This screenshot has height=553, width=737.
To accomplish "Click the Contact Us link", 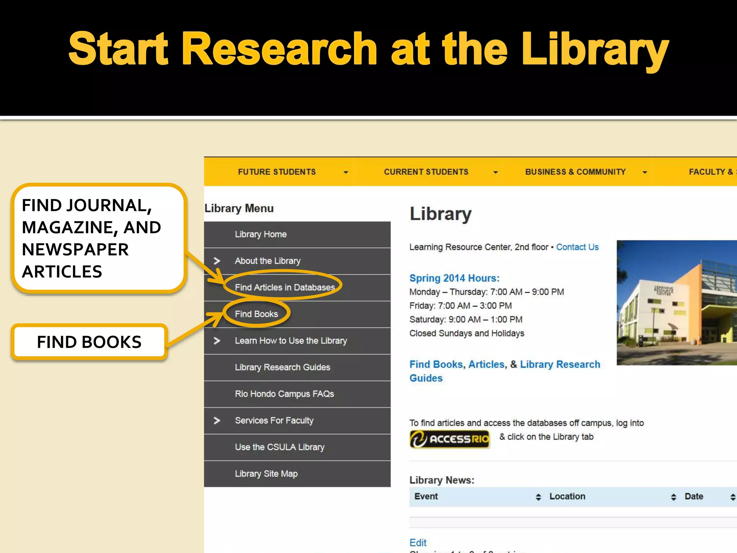I will [577, 247].
